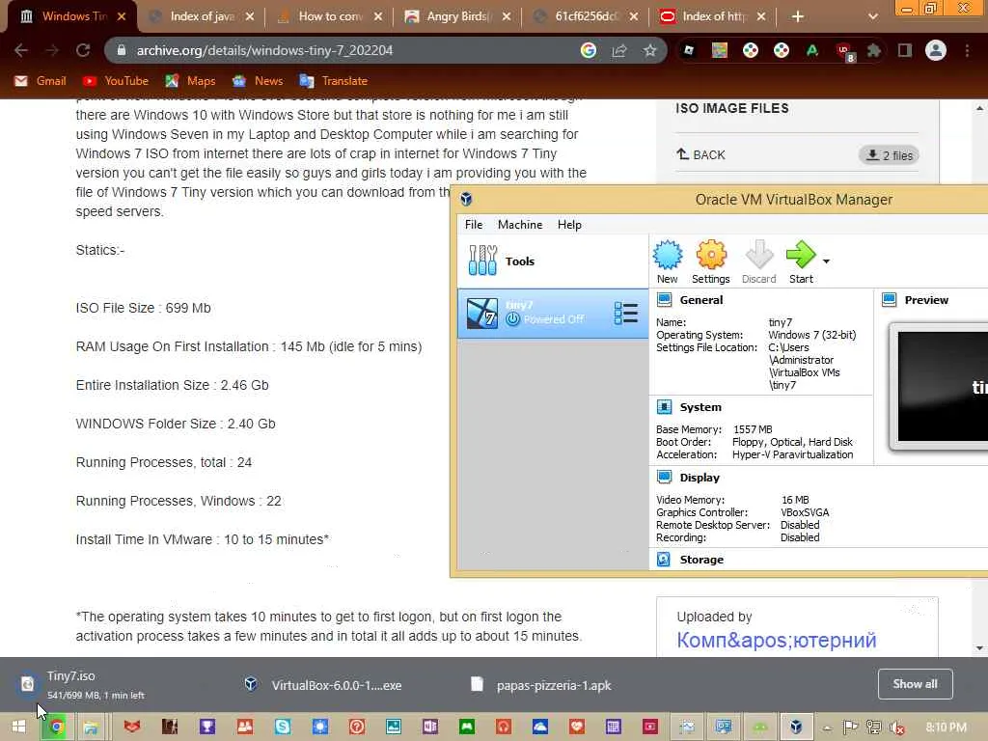Click the 8:10 PM taskbar clock
Screen dimensions: 988x741
946,727
